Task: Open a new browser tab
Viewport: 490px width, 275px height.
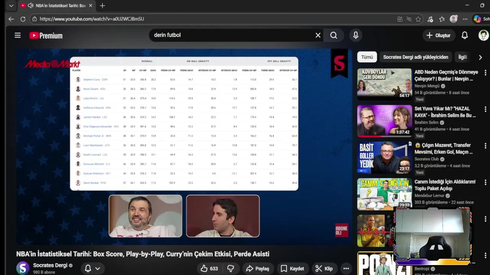Action: pyautogui.click(x=102, y=6)
